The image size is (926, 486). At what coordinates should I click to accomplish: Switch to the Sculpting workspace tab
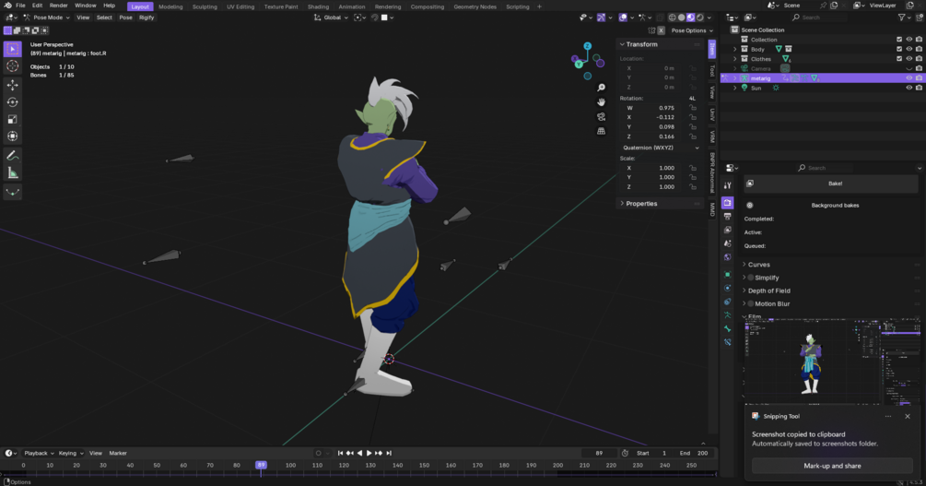[x=205, y=6]
